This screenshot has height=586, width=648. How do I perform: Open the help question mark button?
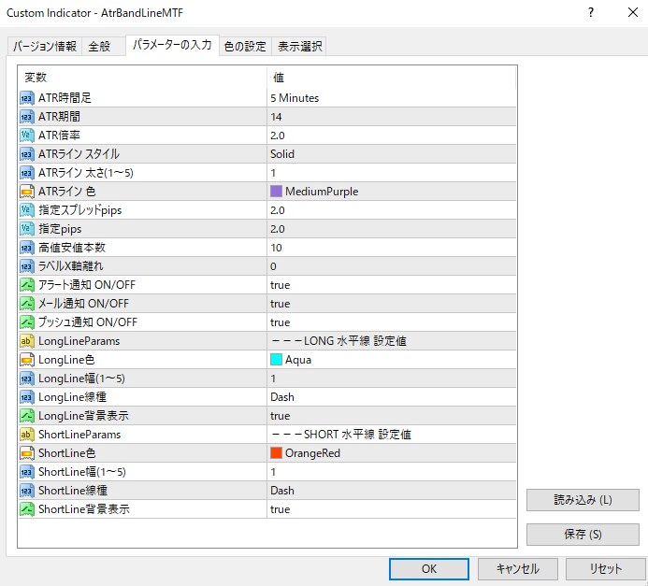(x=591, y=12)
